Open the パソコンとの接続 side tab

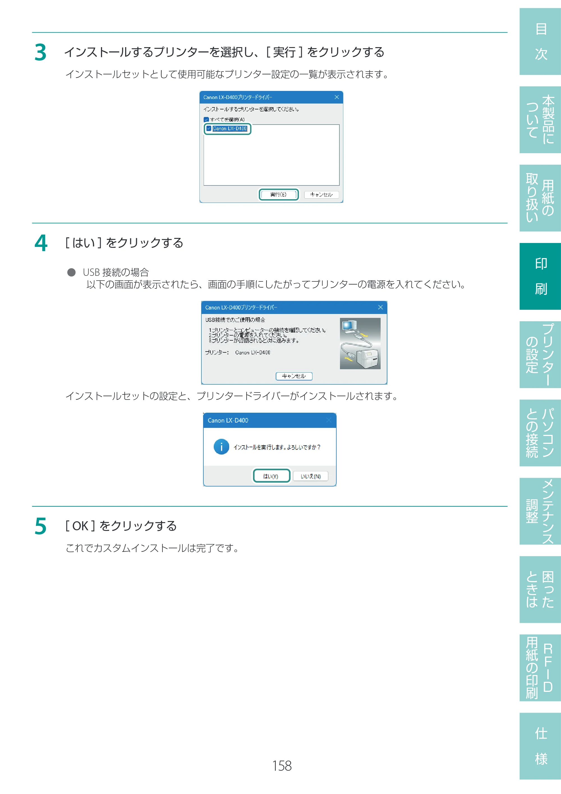[540, 433]
